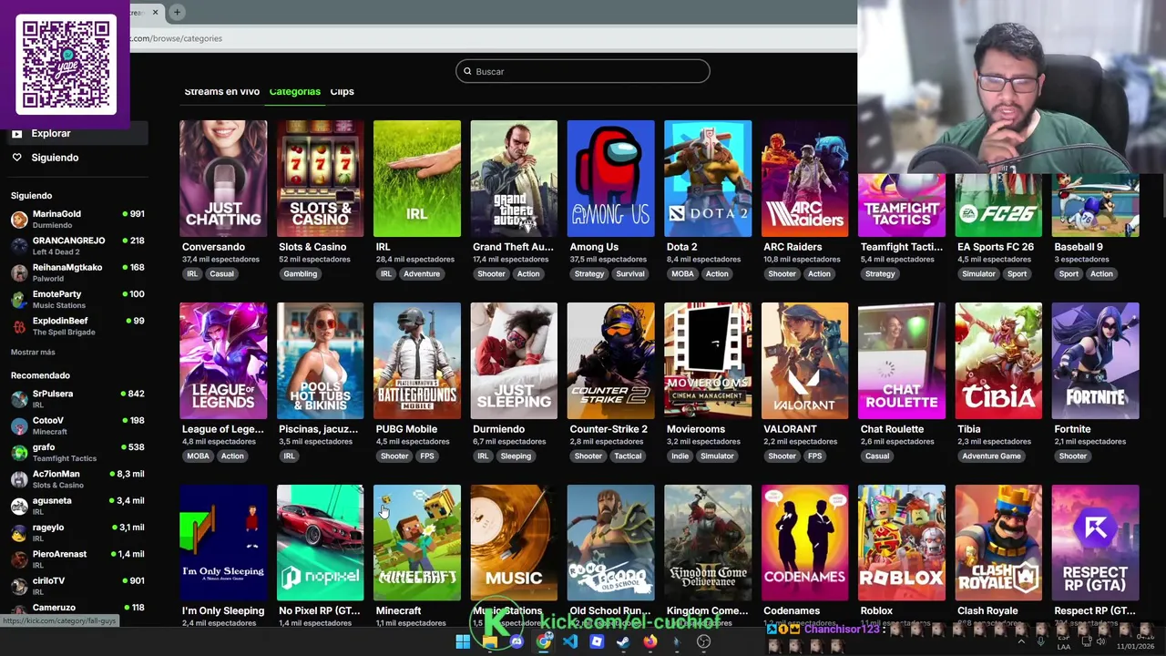
Task: Click Strategy tag under Among Us
Action: click(x=589, y=273)
